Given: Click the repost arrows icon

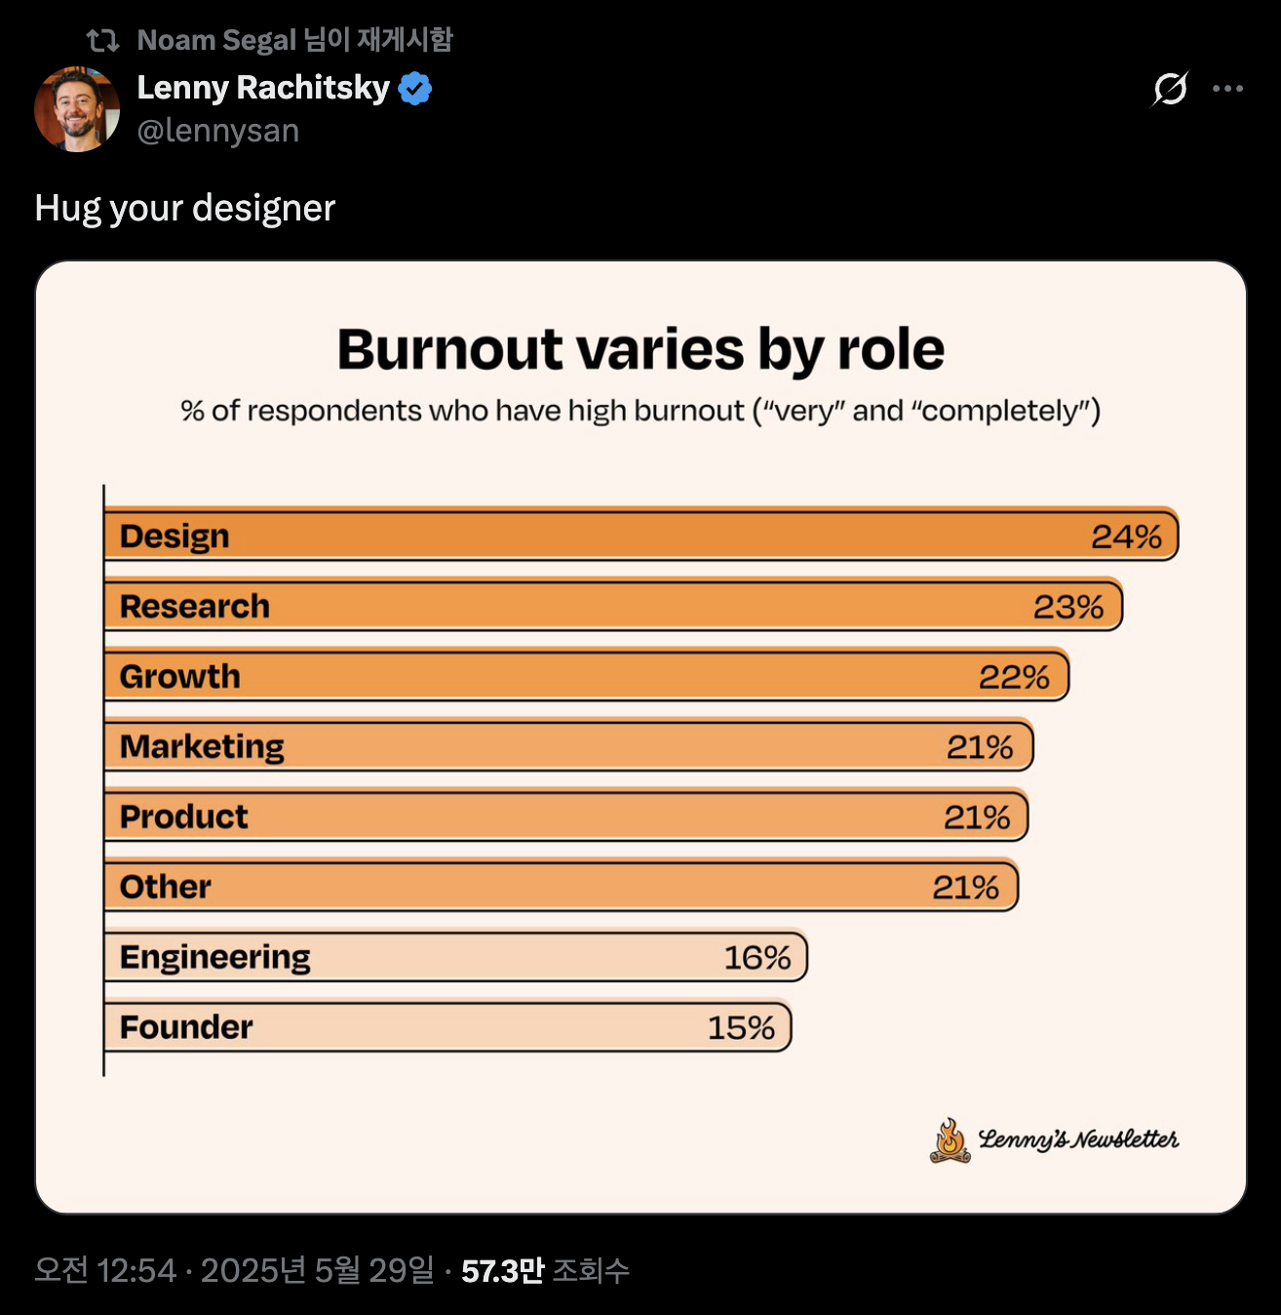Looking at the screenshot, I should coord(102,40).
